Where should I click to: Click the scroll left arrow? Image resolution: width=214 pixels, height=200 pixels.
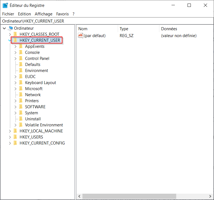coord(79,196)
